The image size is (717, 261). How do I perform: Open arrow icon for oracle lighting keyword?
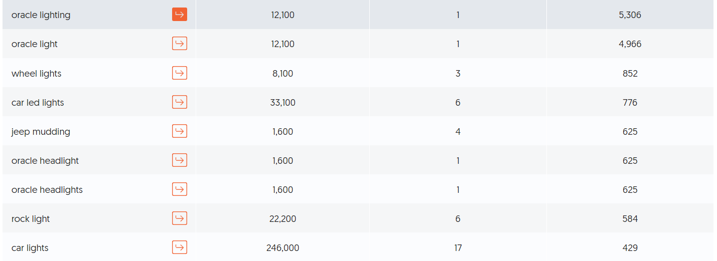click(x=180, y=15)
